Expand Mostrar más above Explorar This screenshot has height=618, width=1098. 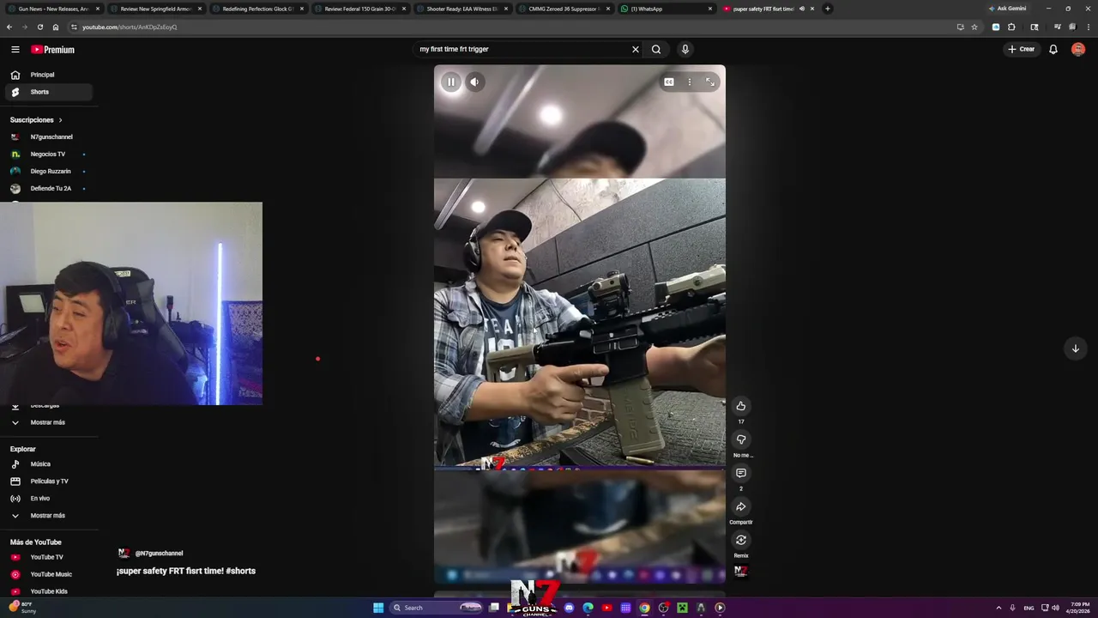pyautogui.click(x=49, y=422)
